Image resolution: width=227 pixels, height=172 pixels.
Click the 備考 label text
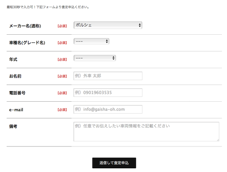[x=13, y=127]
